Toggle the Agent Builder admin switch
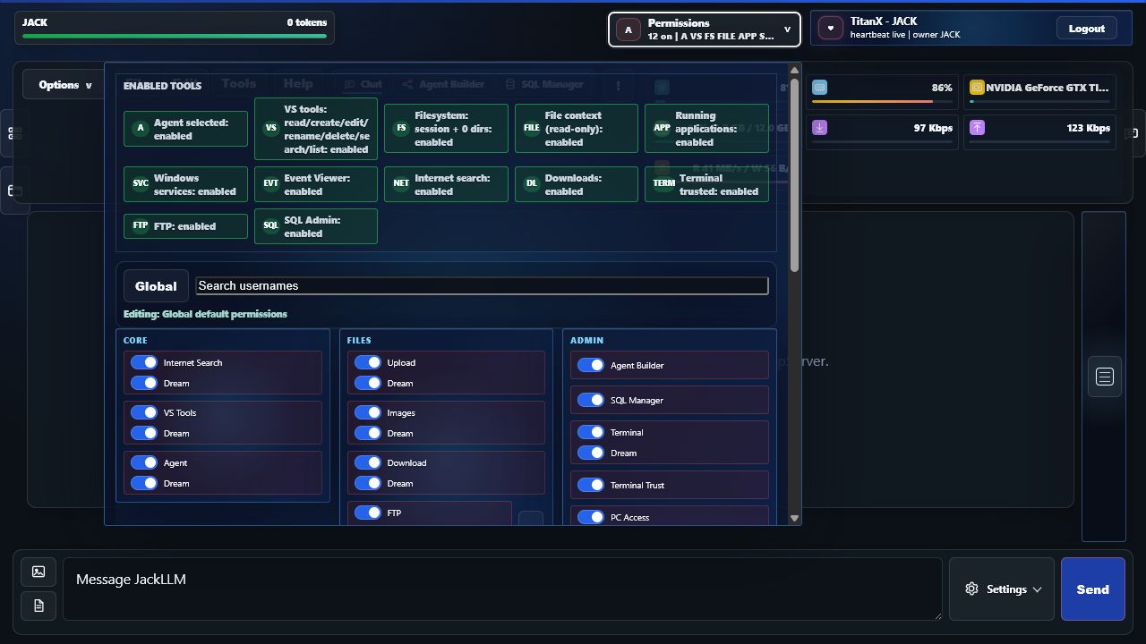The width and height of the screenshot is (1146, 644). pos(591,365)
